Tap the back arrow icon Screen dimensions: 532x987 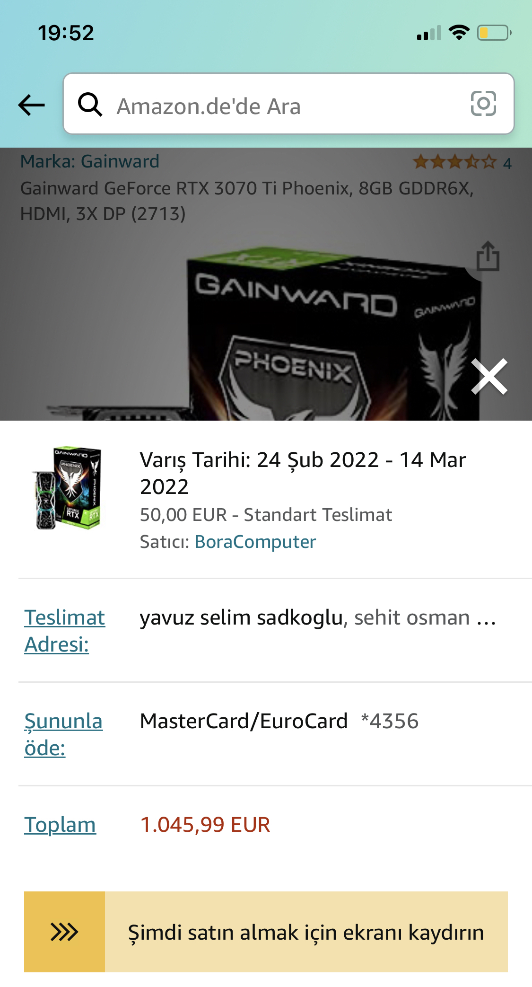31,105
